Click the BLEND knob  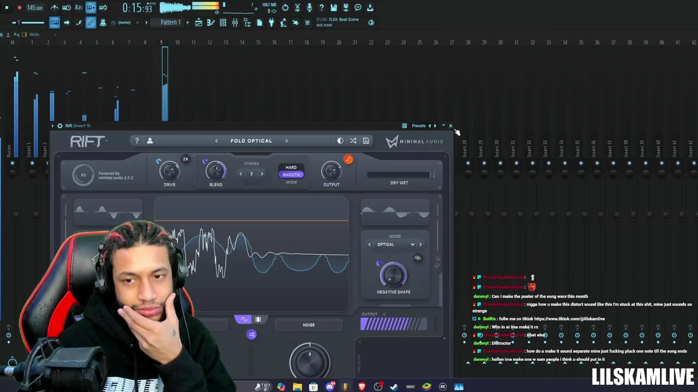tap(215, 171)
